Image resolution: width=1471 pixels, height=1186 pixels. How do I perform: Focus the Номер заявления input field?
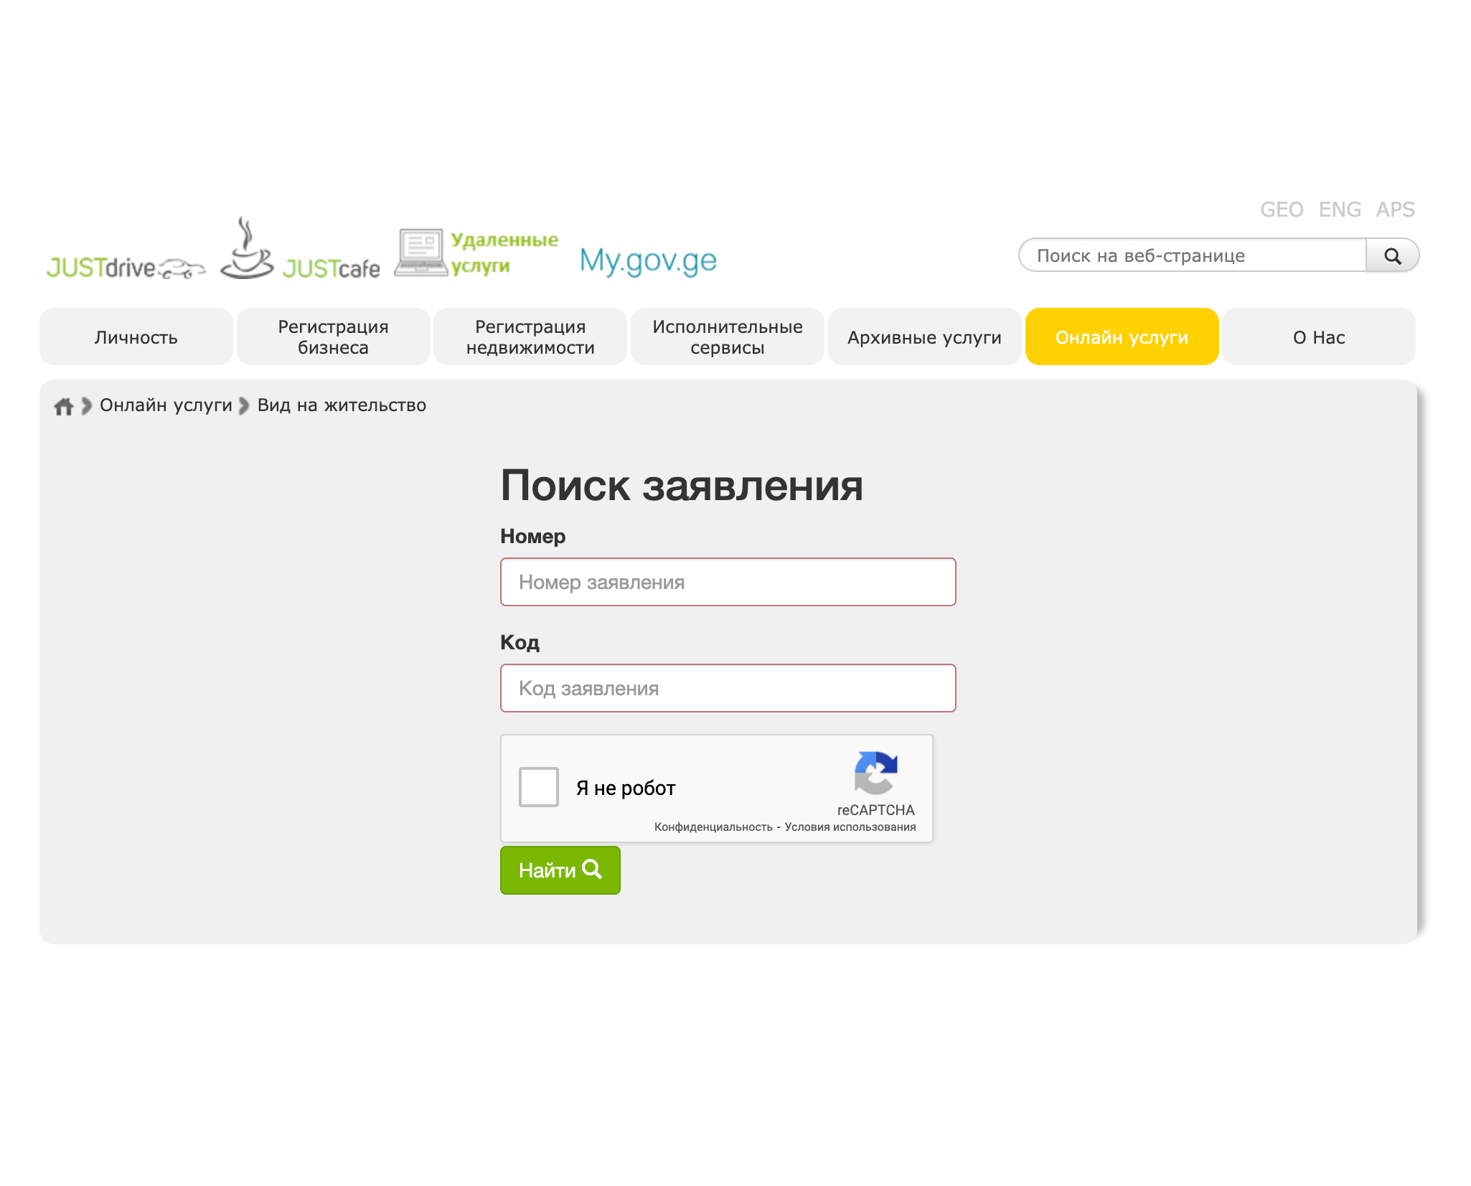(728, 582)
